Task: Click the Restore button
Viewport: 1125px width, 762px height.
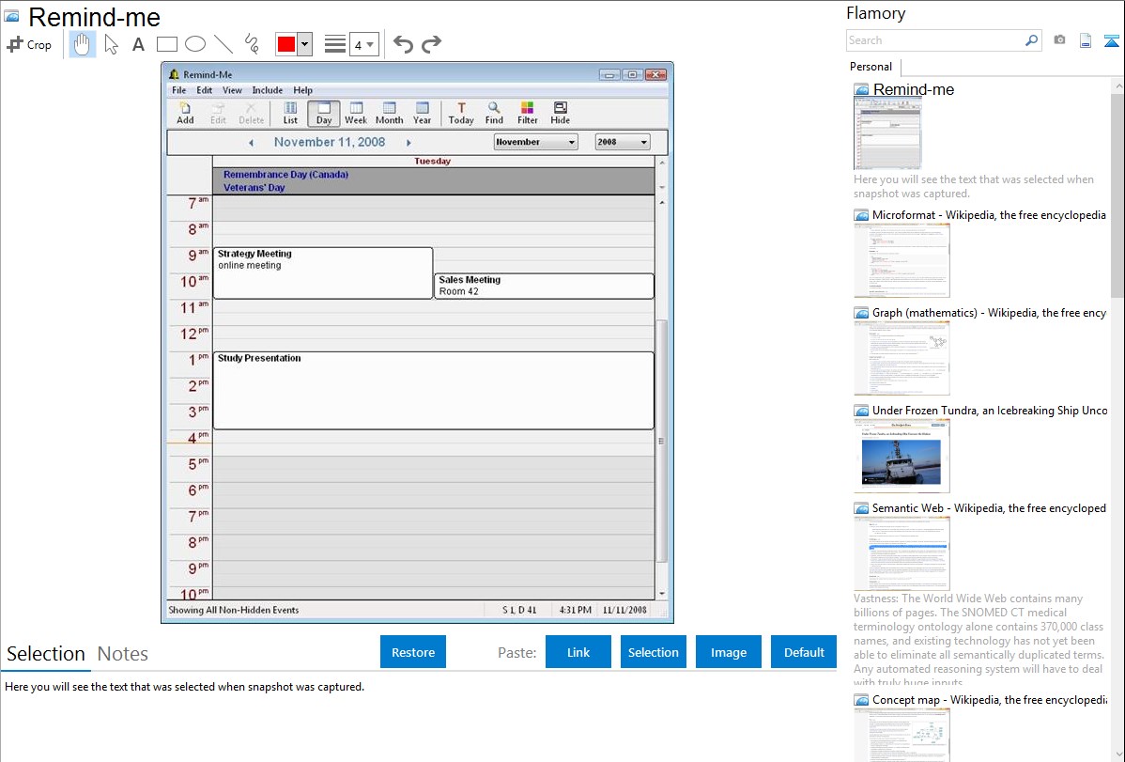Action: [413, 652]
